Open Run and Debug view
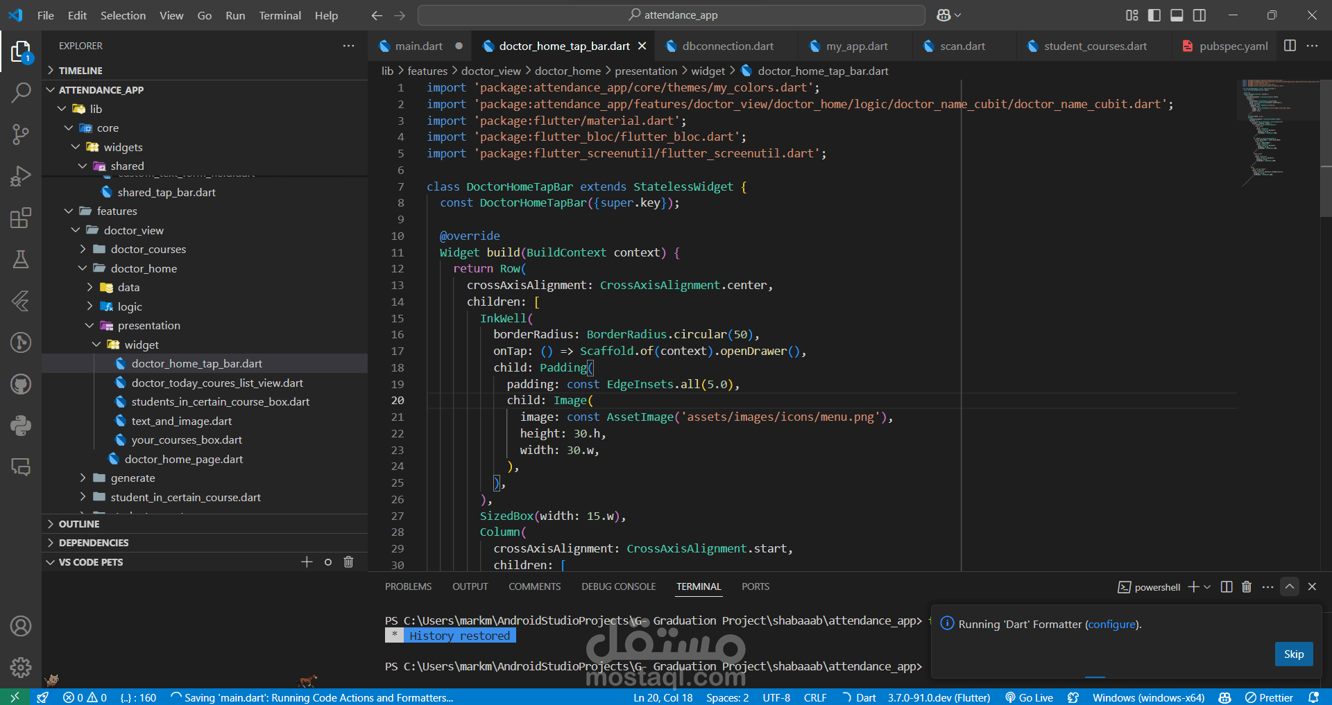This screenshot has width=1332, height=705. pos(21,176)
